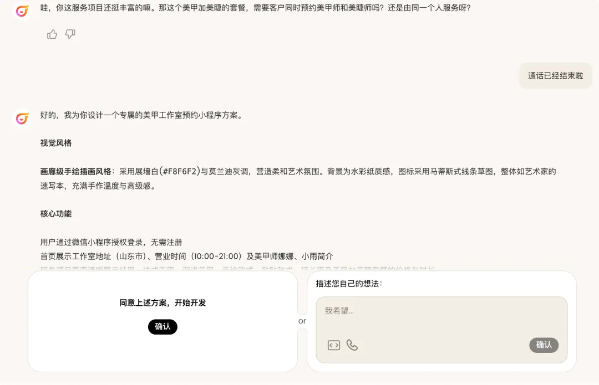The image size is (599, 385).
Task: Confirm the plan with black 确认 button
Action: coord(163,327)
